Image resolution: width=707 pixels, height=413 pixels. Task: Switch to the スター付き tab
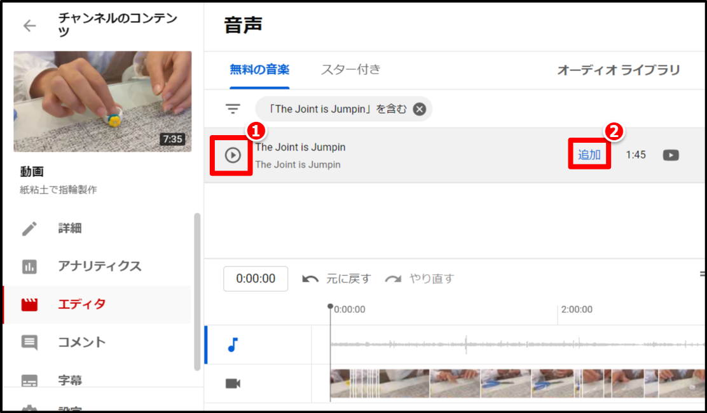(350, 70)
